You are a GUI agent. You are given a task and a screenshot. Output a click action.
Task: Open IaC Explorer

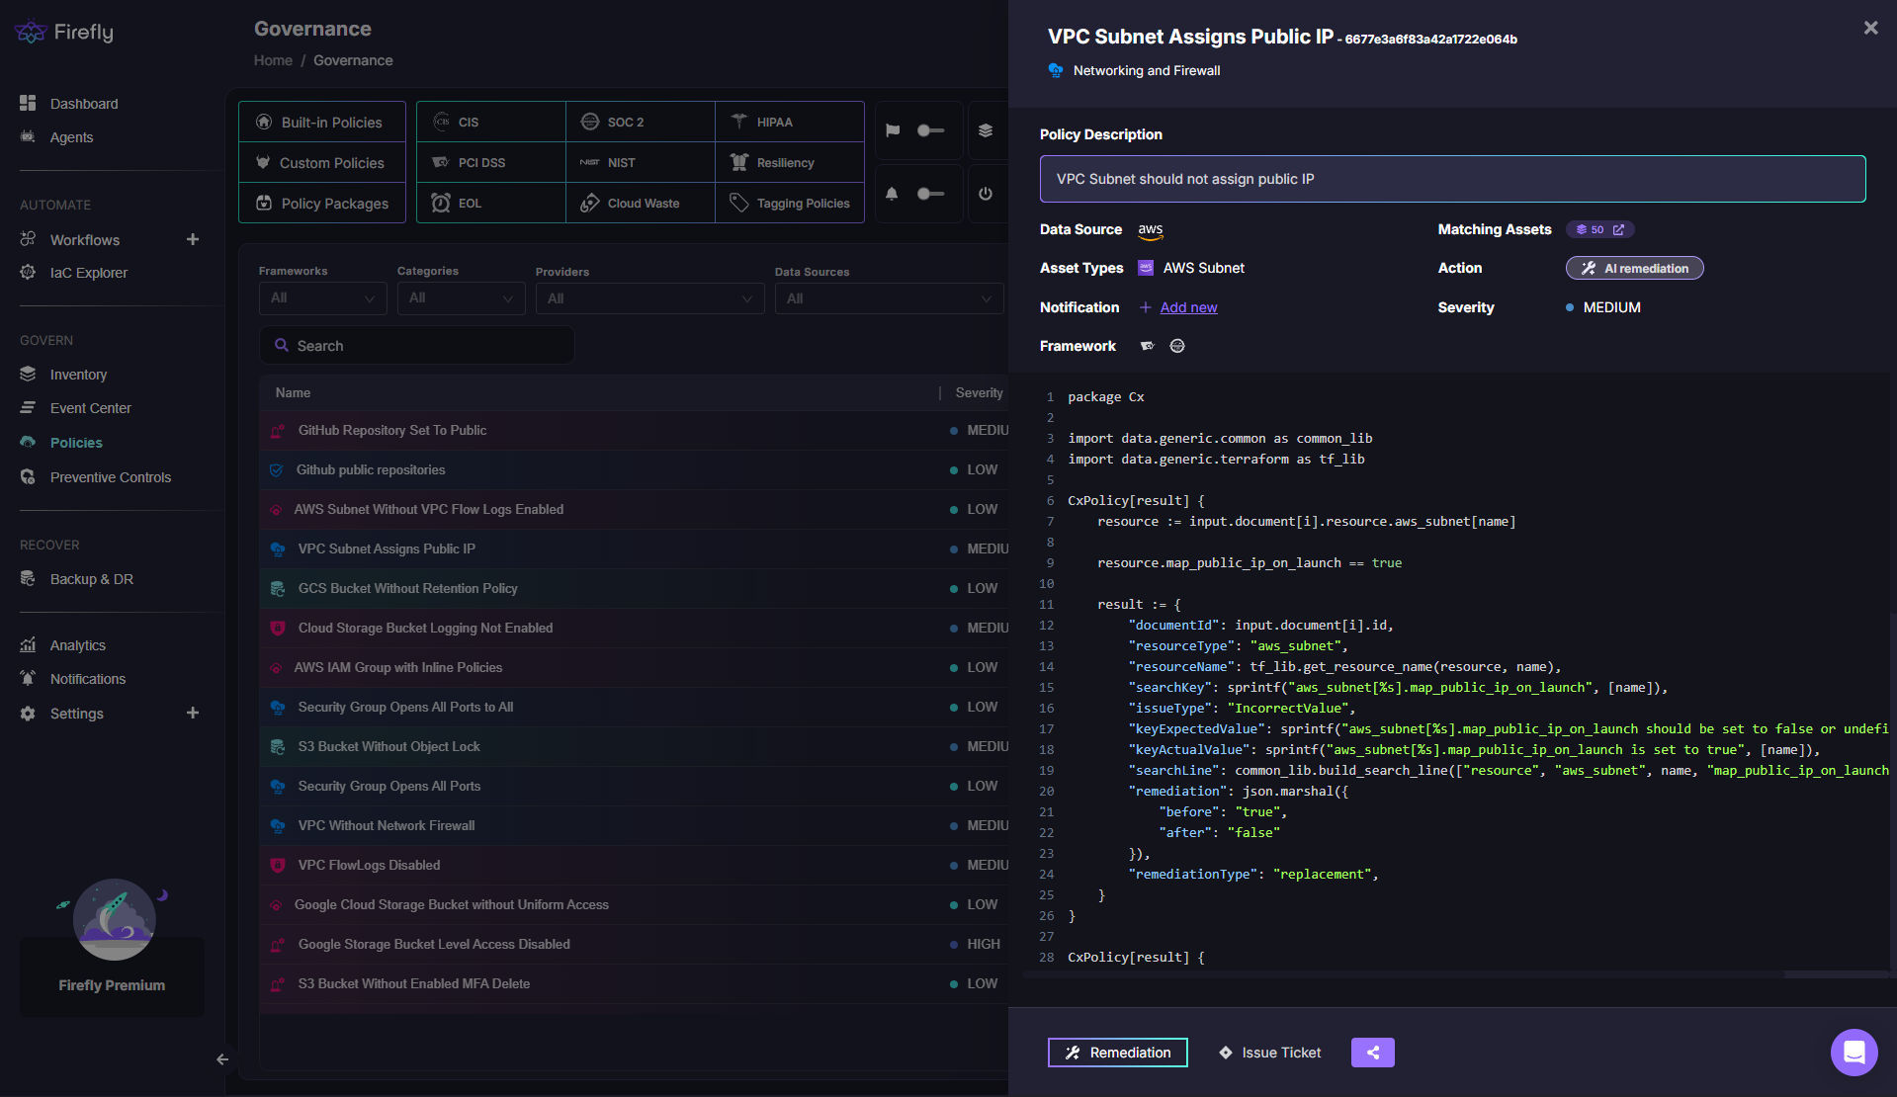click(x=89, y=273)
